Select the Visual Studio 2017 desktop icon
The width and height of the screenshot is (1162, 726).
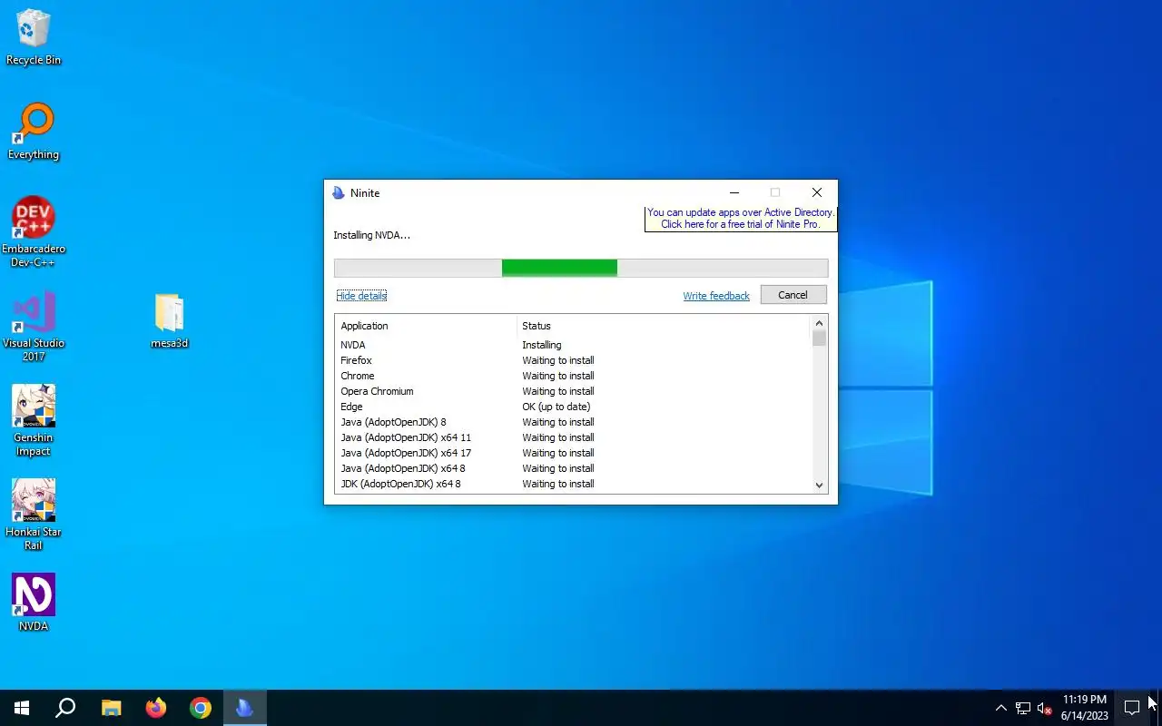tap(34, 327)
